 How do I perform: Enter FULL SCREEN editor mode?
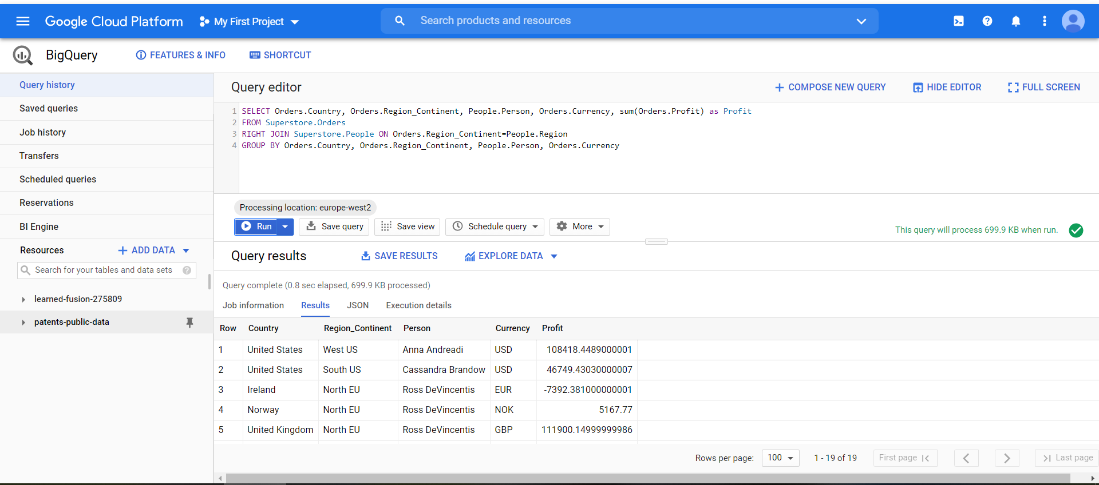tap(1044, 87)
